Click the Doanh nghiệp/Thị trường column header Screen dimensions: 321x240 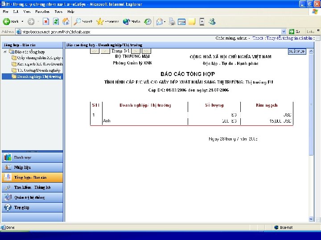click(x=145, y=105)
